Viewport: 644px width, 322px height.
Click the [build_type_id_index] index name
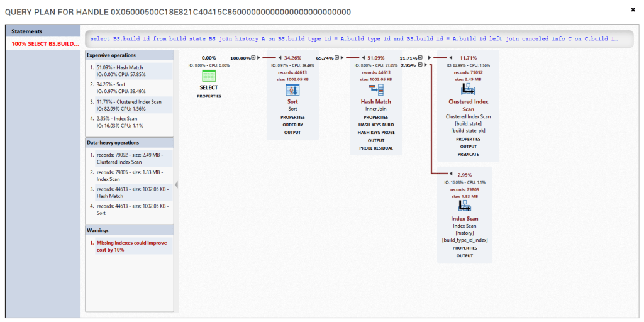(465, 240)
